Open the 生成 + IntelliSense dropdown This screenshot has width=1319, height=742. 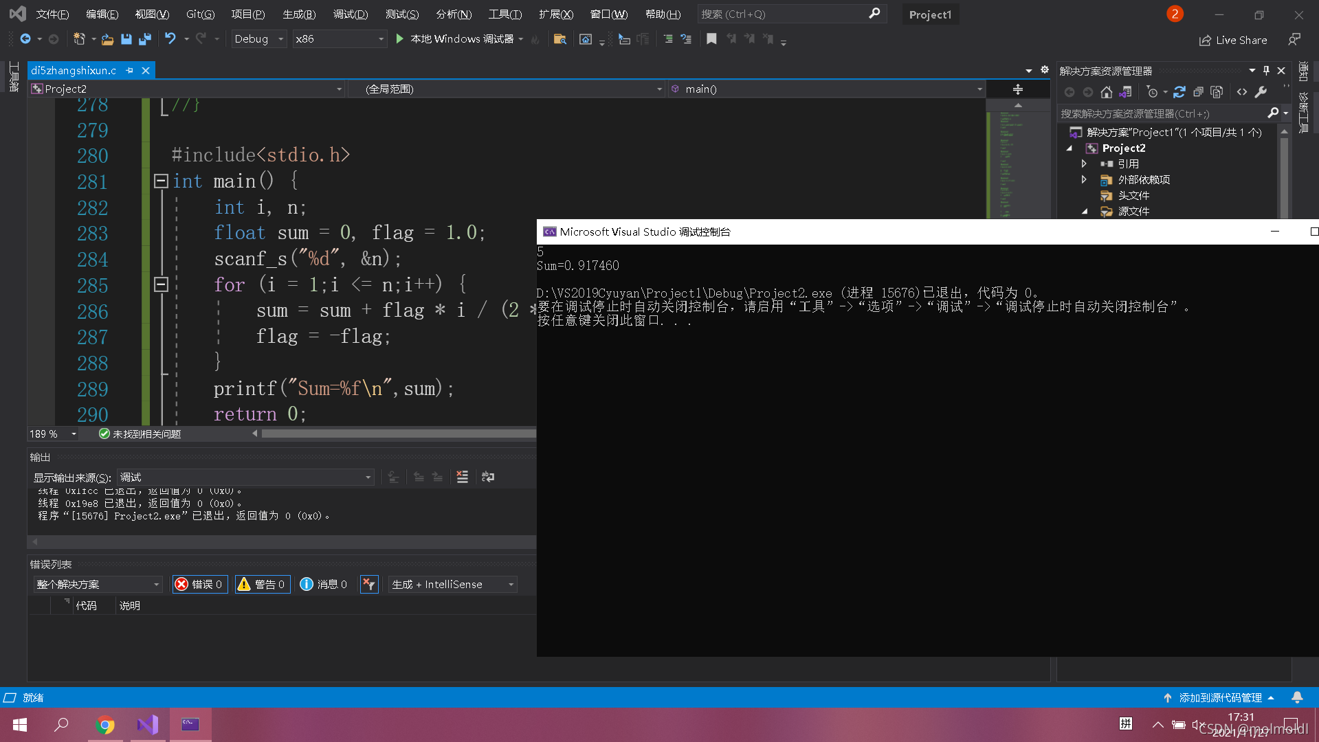tap(452, 584)
